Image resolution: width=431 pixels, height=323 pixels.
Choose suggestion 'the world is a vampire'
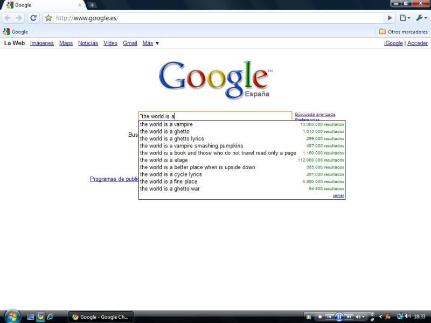pos(242,124)
